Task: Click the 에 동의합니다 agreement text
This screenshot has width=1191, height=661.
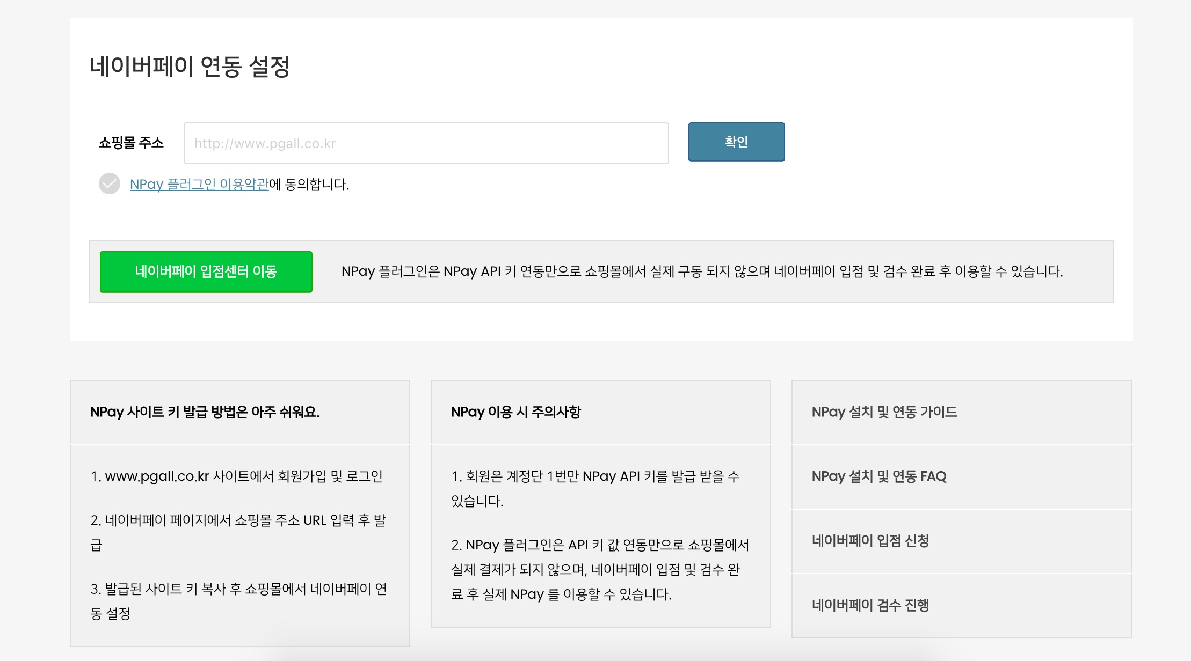Action: click(x=309, y=185)
